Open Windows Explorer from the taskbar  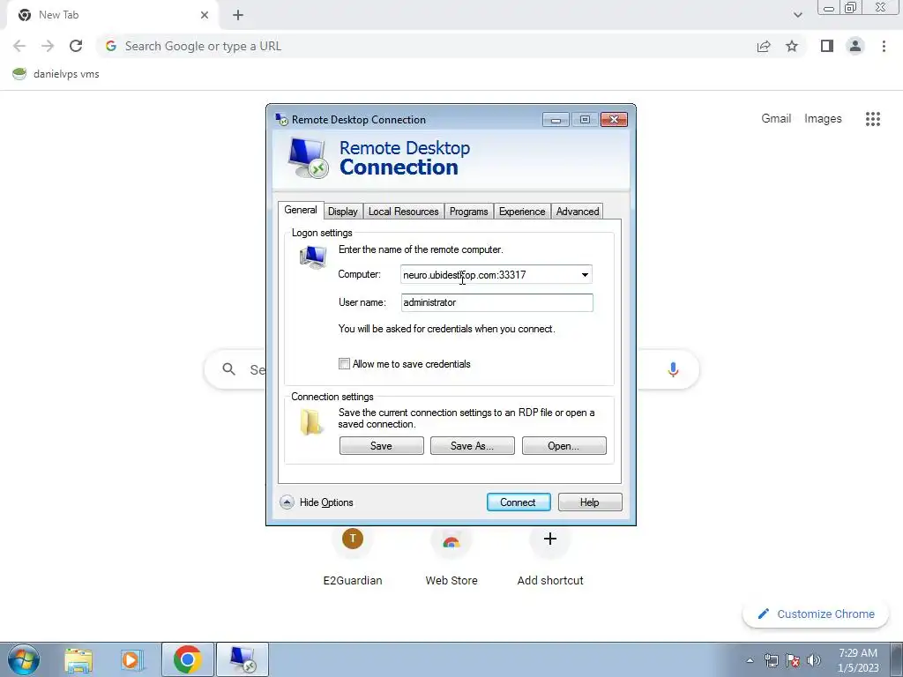pos(78,660)
